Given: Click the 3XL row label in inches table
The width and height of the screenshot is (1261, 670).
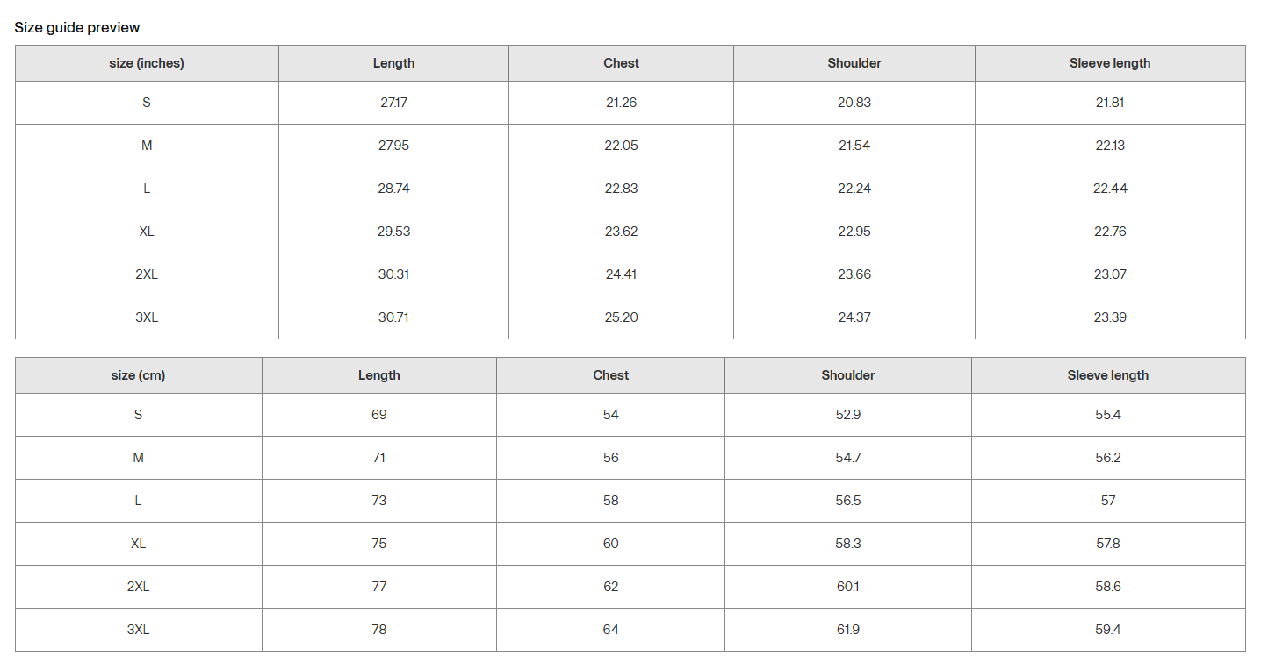Looking at the screenshot, I should pos(147,317).
